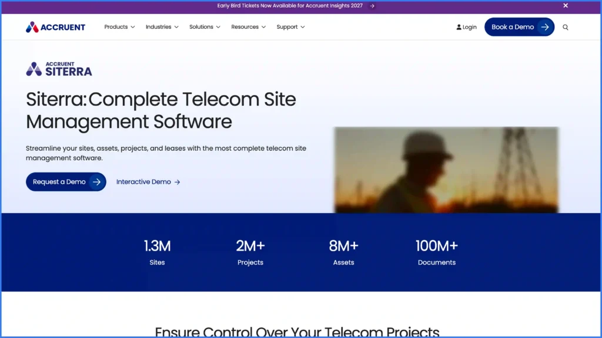Click the telecom worker hero image
Image resolution: width=602 pixels, height=338 pixels.
point(446,170)
